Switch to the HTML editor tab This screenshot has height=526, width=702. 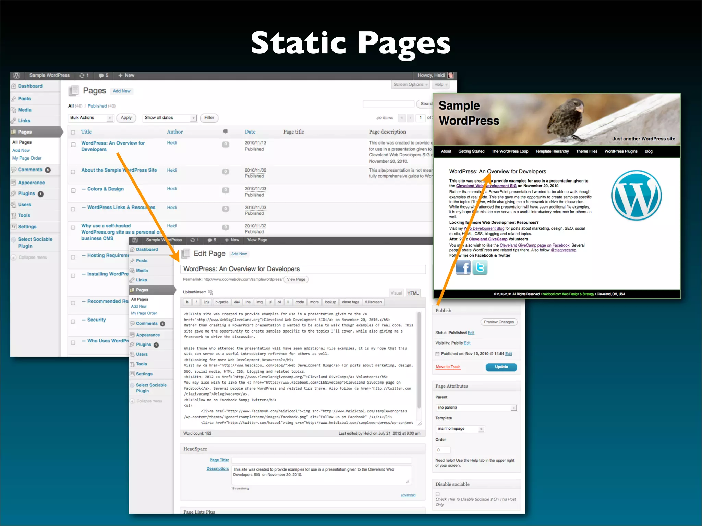pyautogui.click(x=413, y=293)
